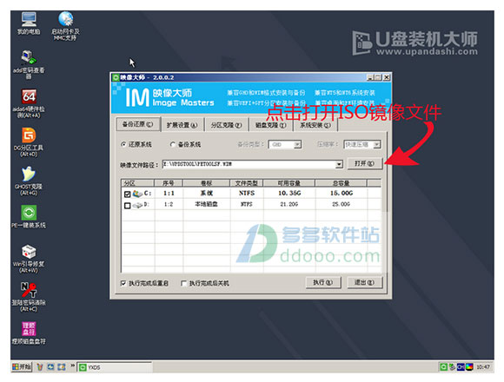The width and height of the screenshot is (504, 382).
Task: Click the second quick launch icon
Action: tap(50, 366)
